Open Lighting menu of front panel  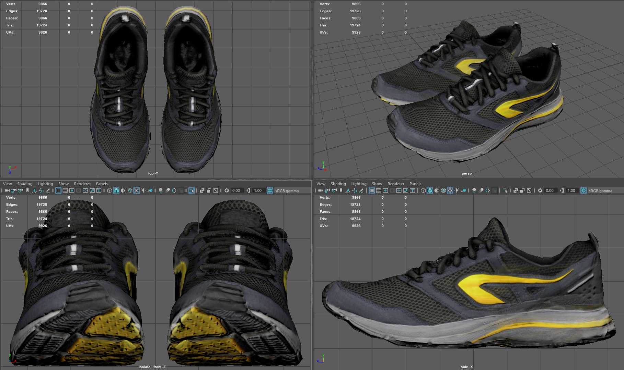[x=45, y=184]
